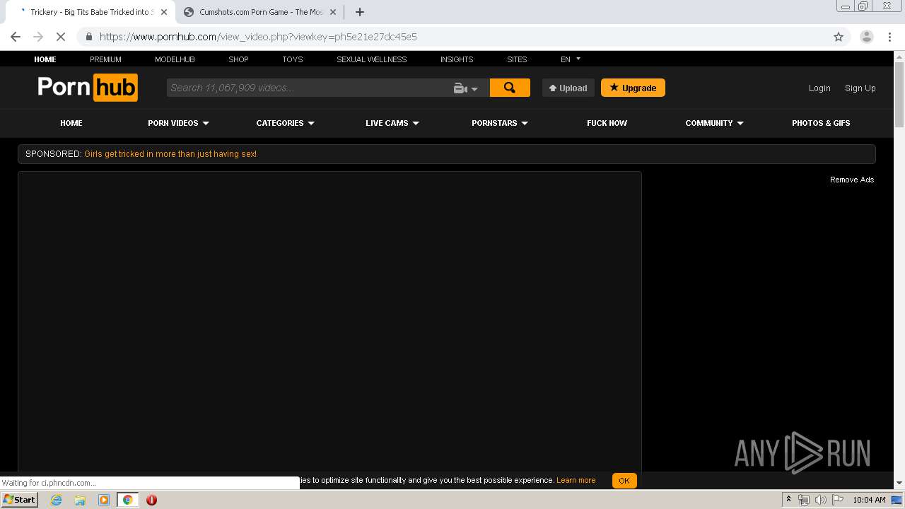Open Photos & GIFs section

coord(821,123)
